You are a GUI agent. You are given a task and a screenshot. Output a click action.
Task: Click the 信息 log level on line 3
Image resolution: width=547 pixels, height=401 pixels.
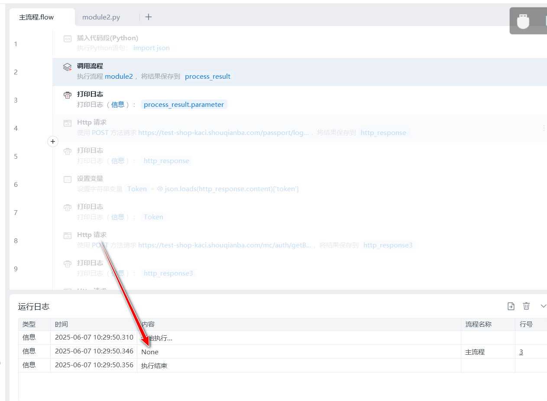pyautogui.click(x=118, y=105)
